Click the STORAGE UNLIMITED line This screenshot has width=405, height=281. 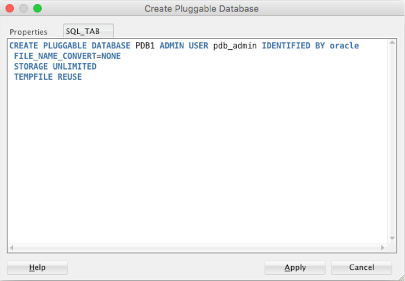click(55, 66)
